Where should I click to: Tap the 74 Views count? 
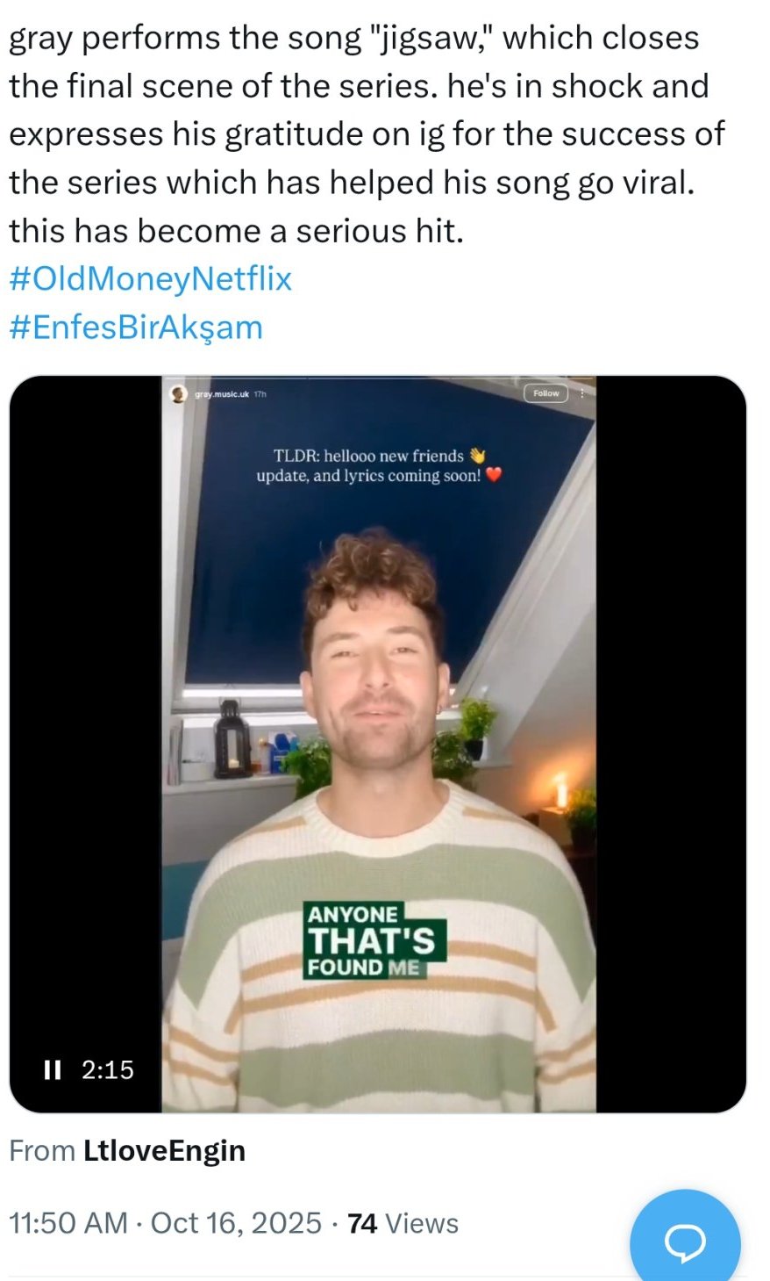click(x=403, y=1223)
